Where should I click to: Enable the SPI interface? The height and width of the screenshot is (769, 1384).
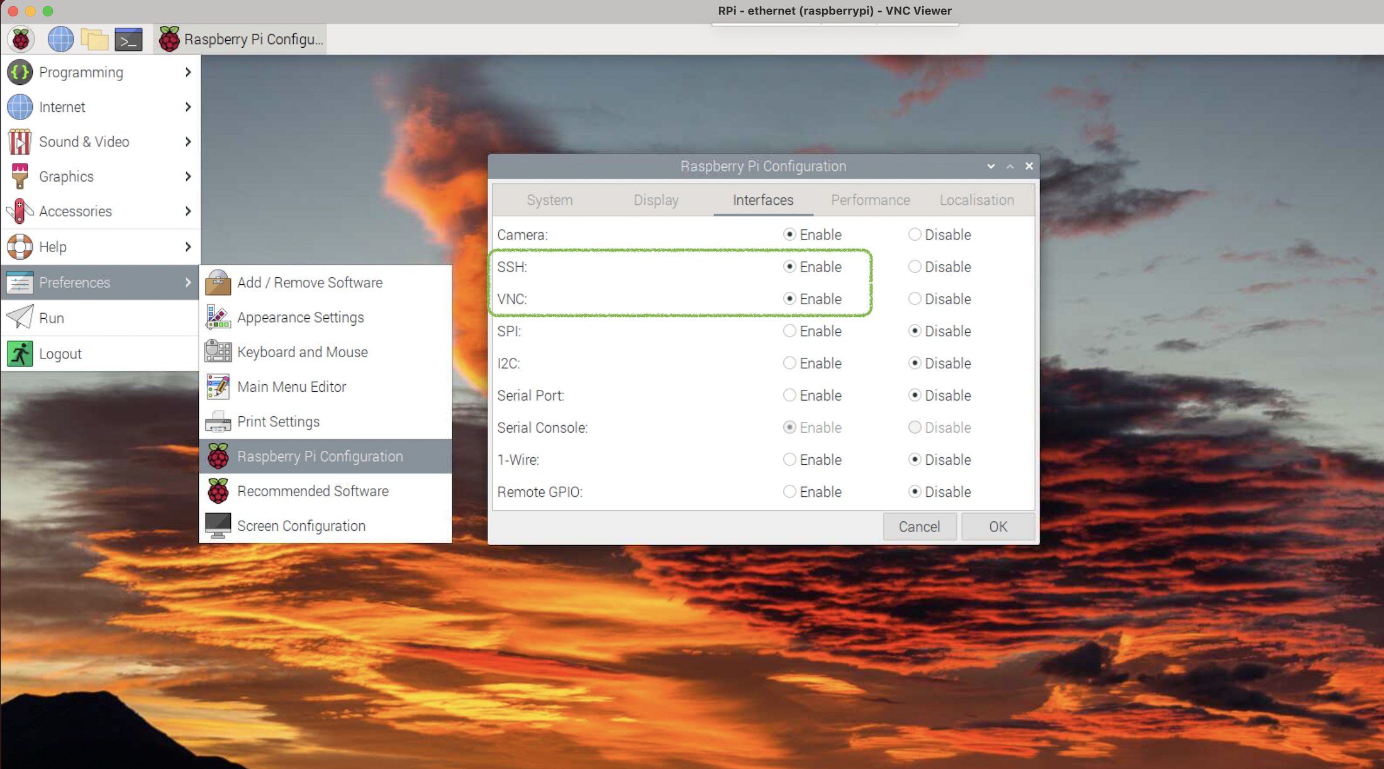789,331
